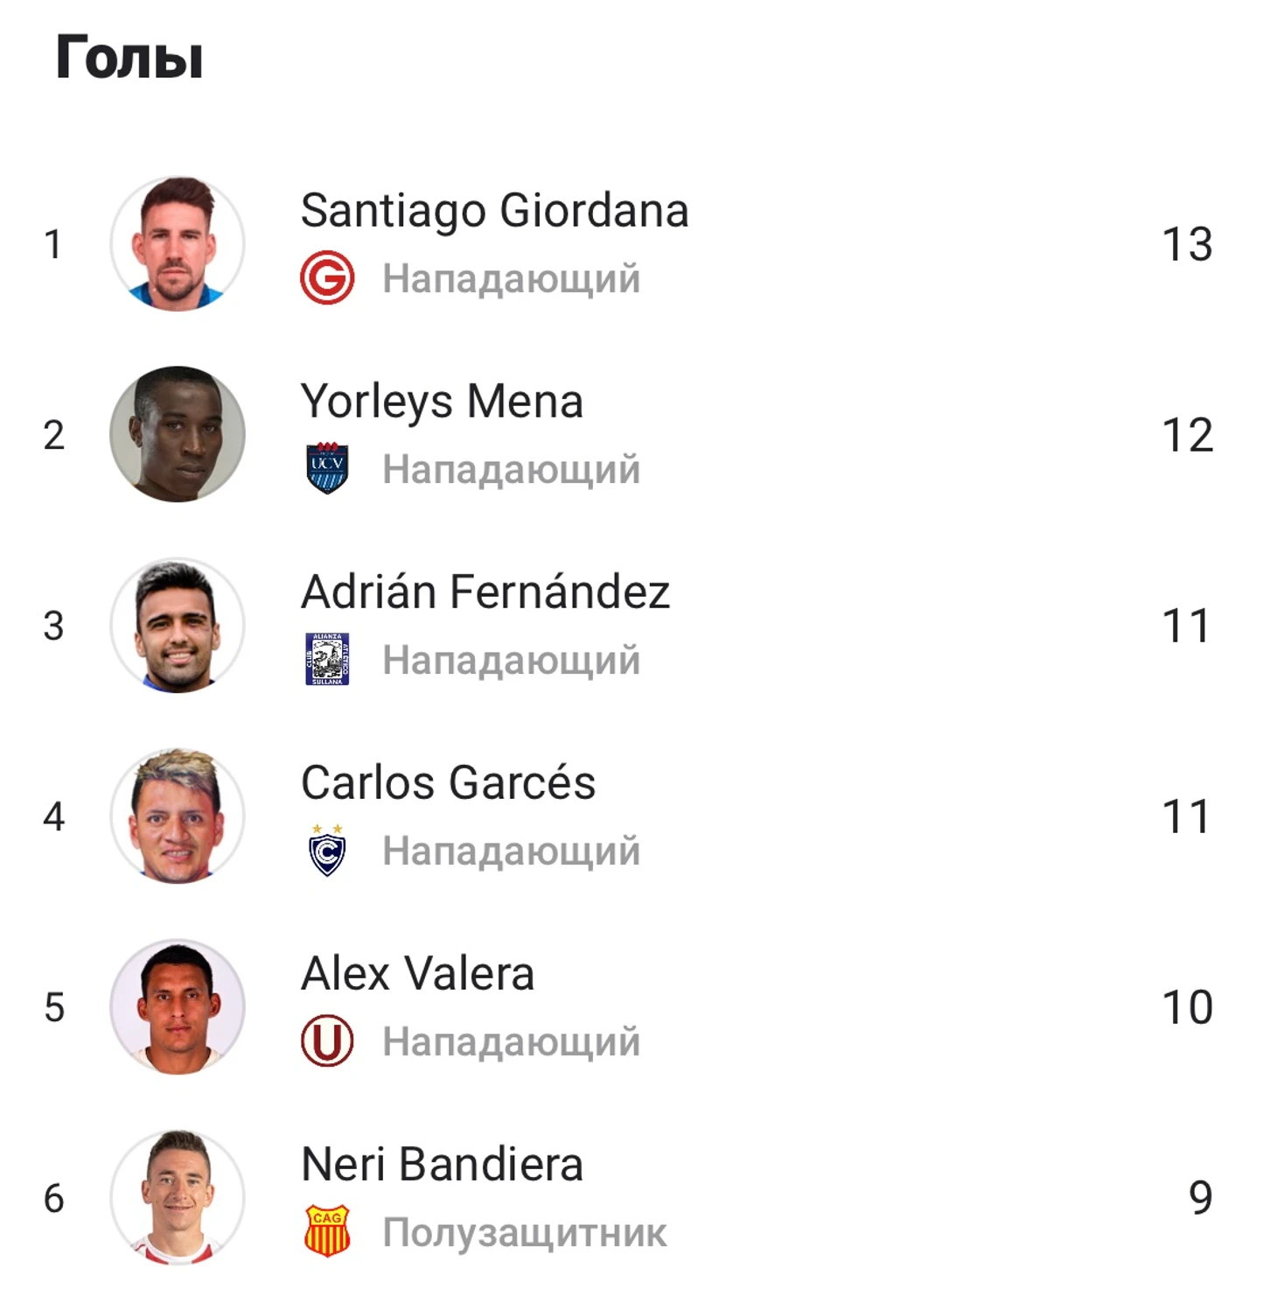Open Adrián Fernández's player photo
Viewport: 1277px width, 1303px height.
pos(178,626)
